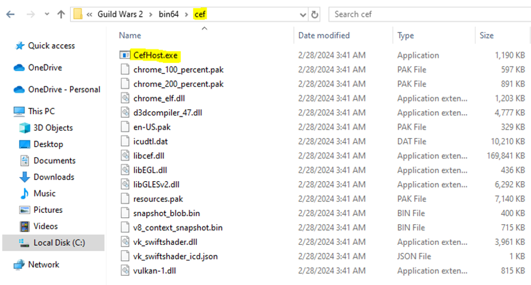Click the Quick access star icon
This screenshot has height=285, width=531.
[20, 45]
